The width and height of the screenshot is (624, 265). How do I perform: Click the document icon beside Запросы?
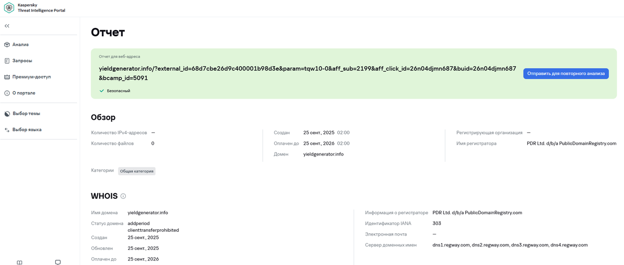pyautogui.click(x=7, y=61)
